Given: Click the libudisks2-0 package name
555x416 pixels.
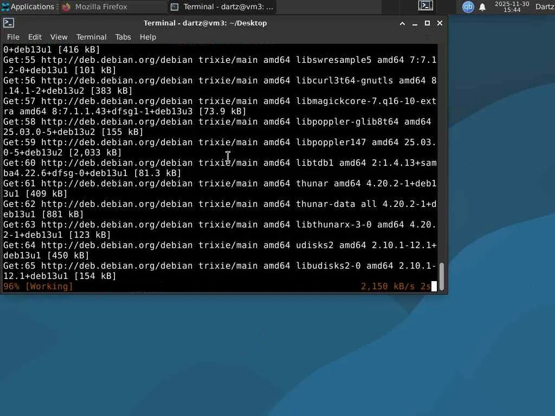Looking at the screenshot, I should click(328, 265).
